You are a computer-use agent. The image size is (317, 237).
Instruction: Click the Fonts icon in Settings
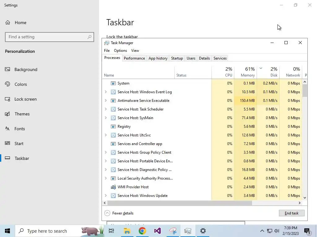tap(7, 129)
